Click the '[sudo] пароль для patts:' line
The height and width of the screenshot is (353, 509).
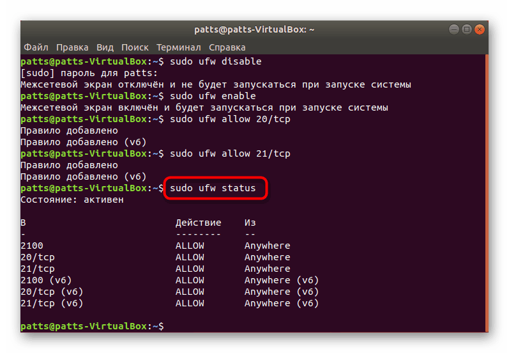(x=89, y=73)
